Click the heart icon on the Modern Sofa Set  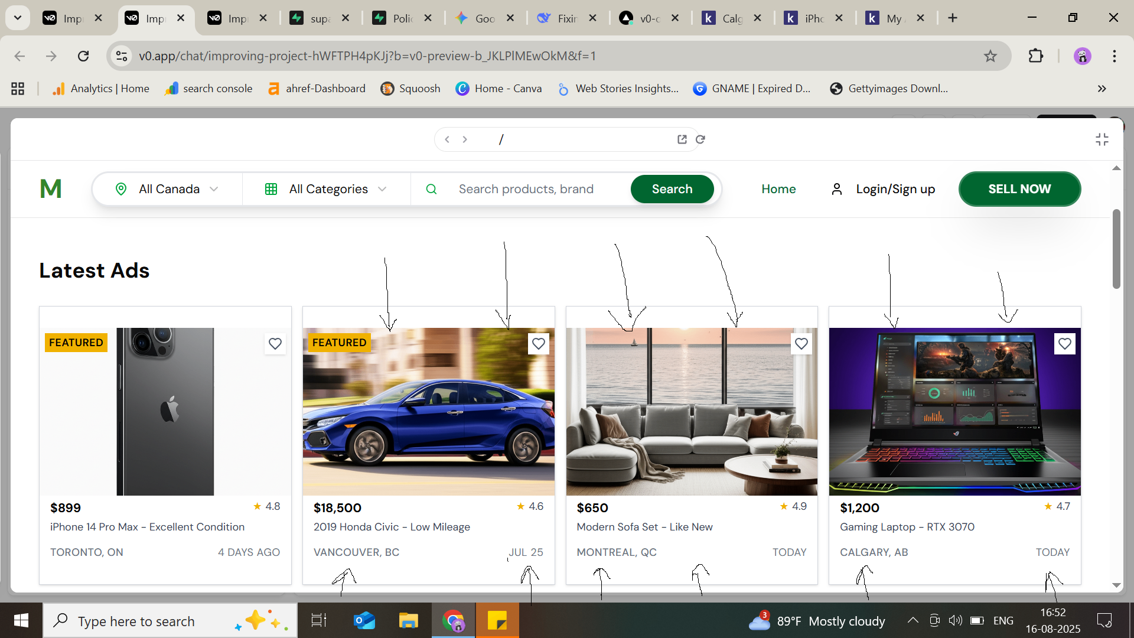coord(801,343)
